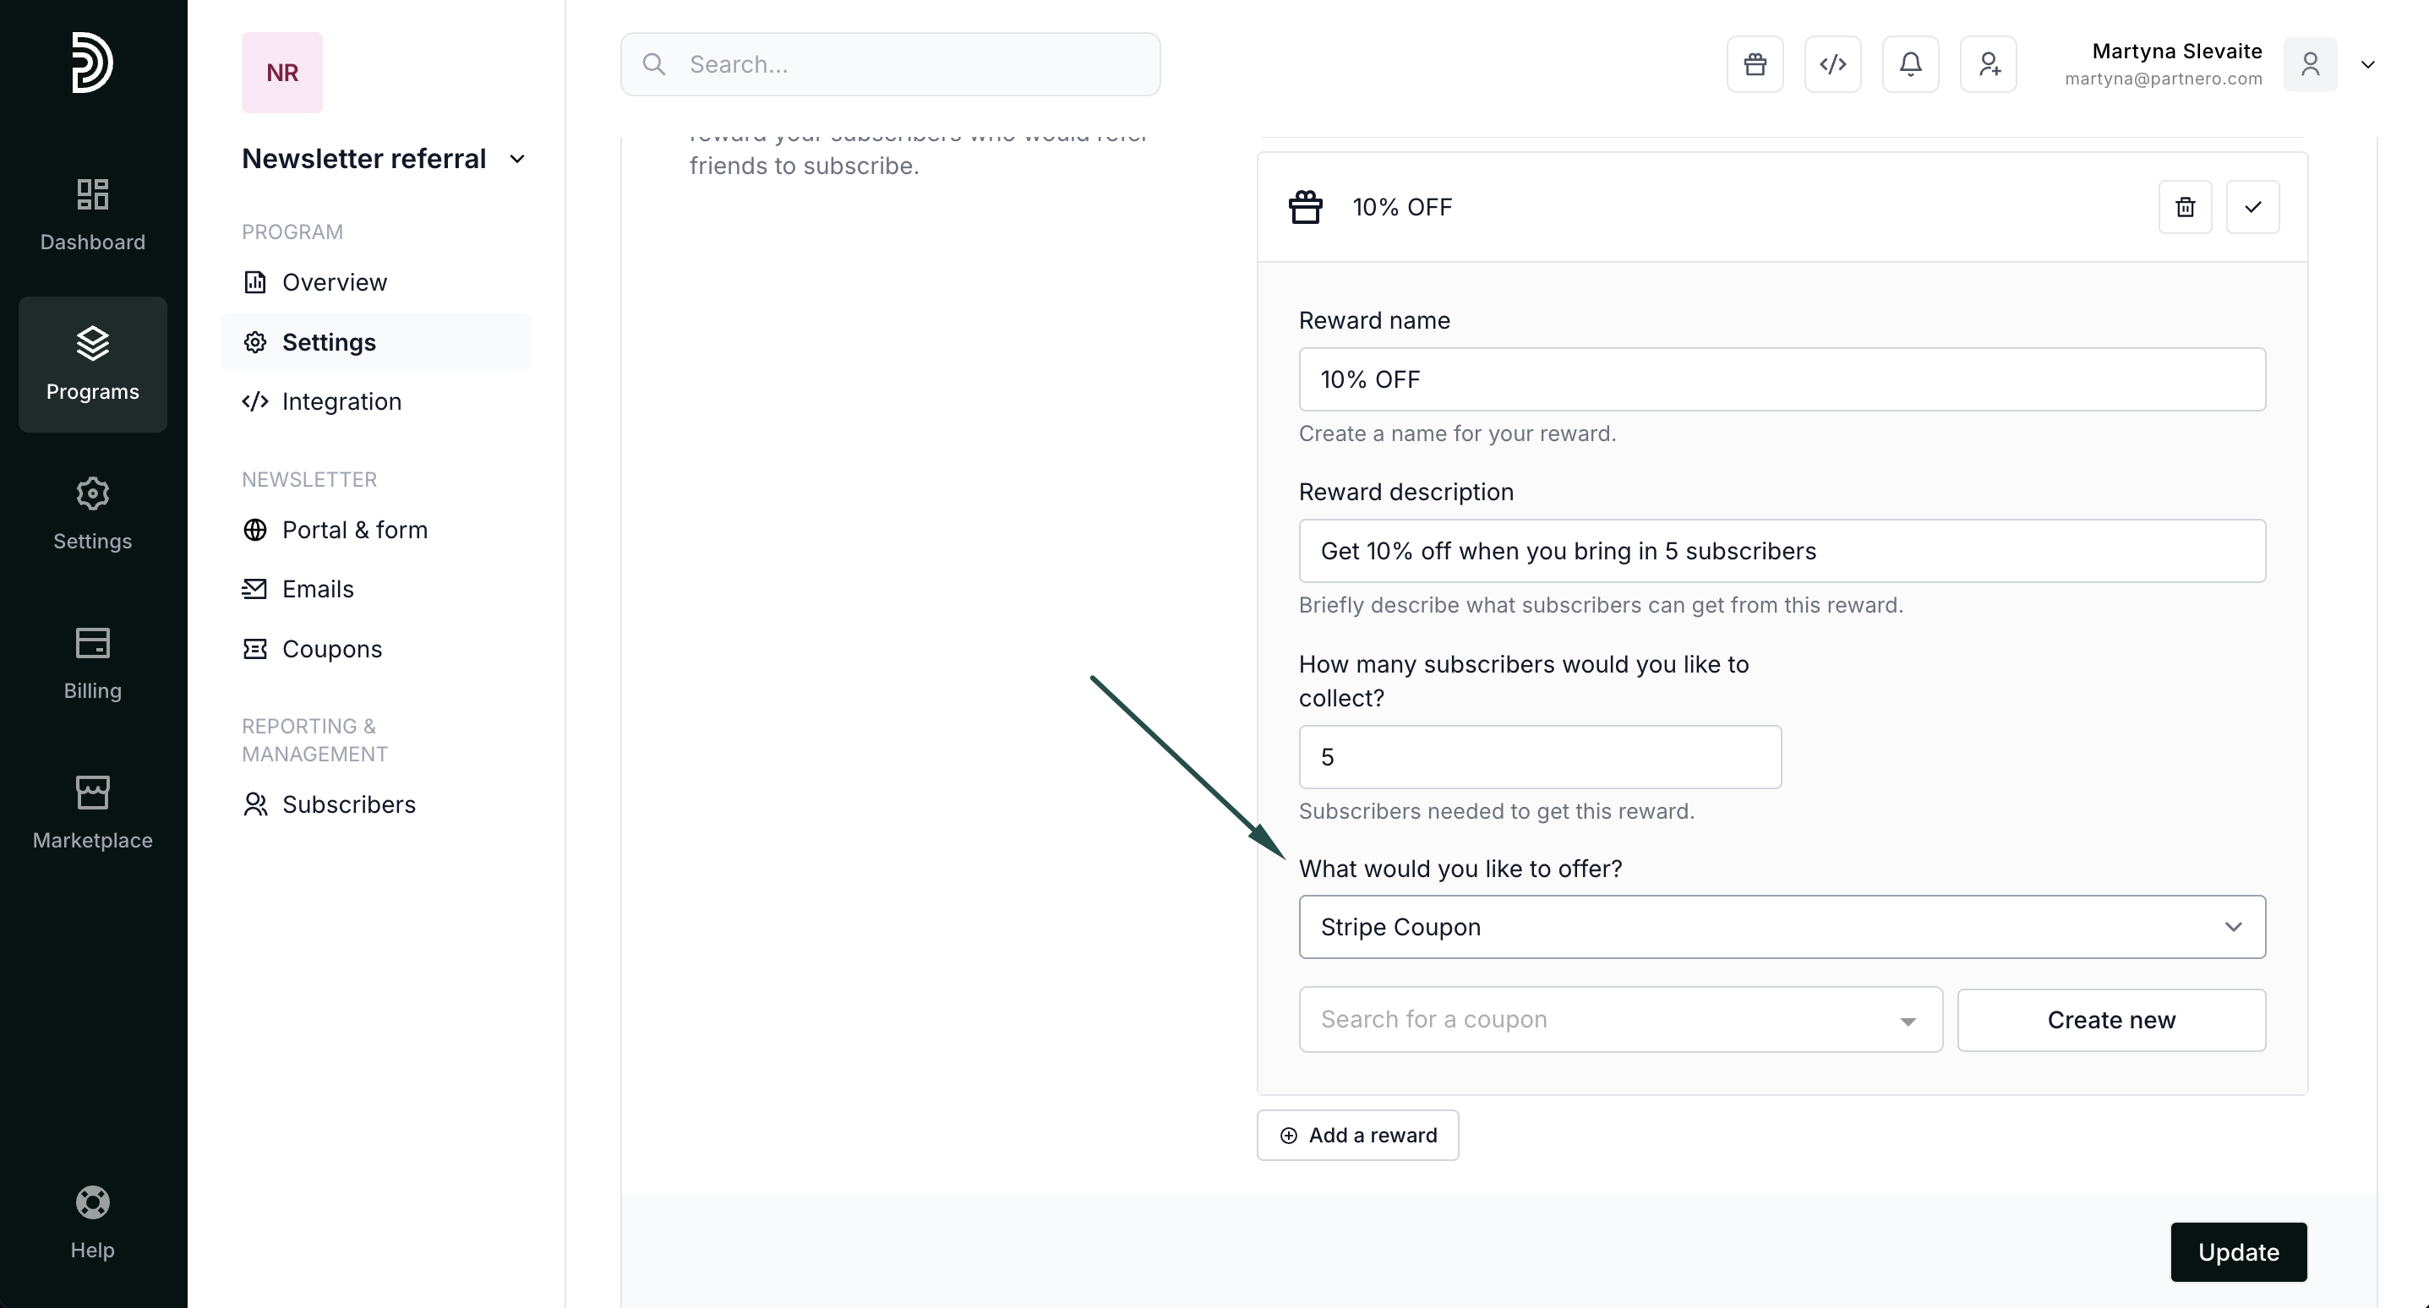Open Help from the left sidebar
Screen dimensions: 2429x1308
coord(92,1224)
